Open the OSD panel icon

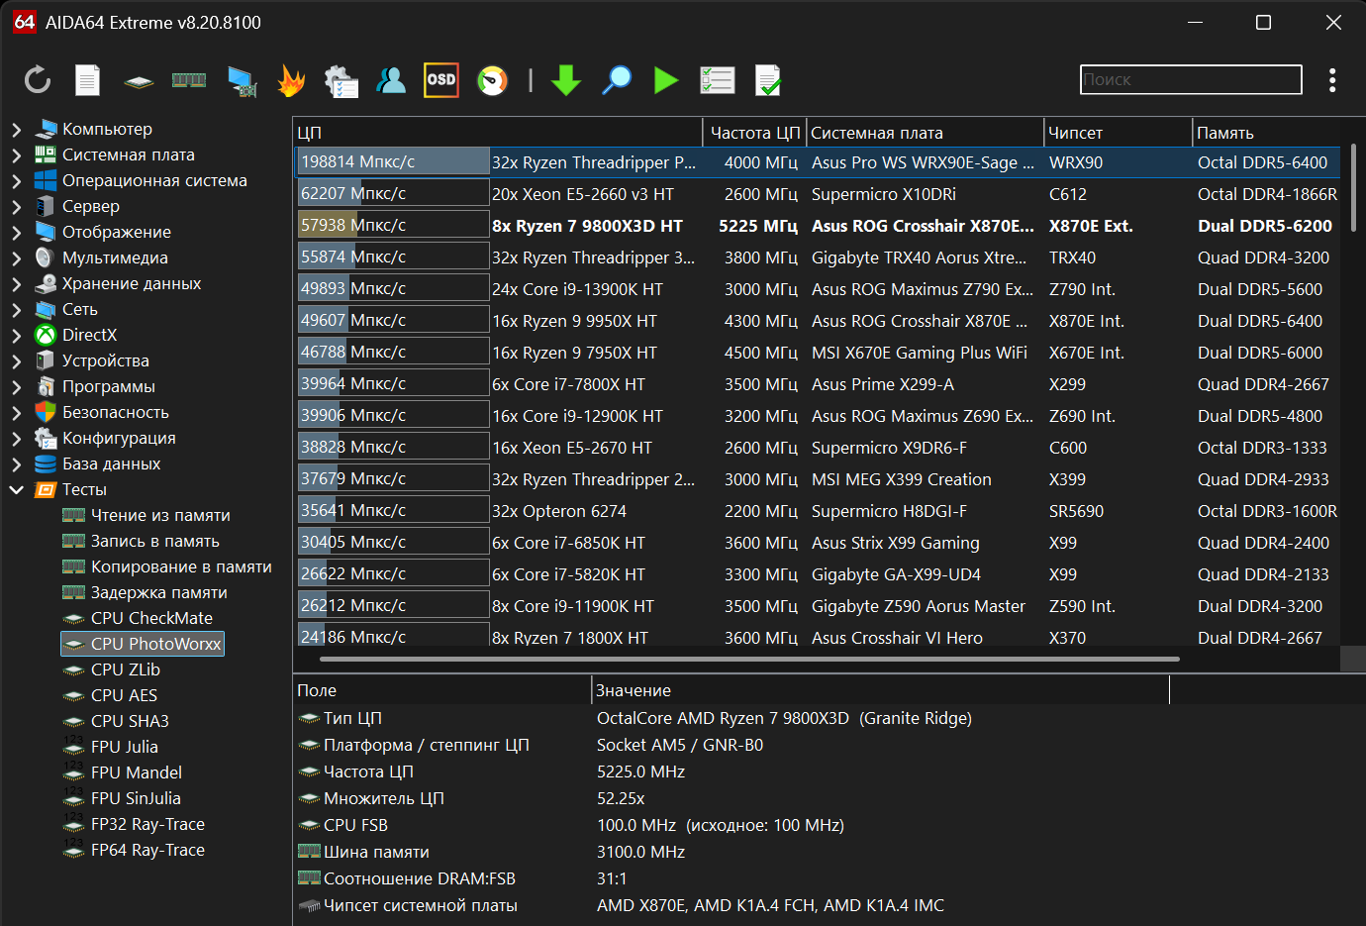coord(441,80)
